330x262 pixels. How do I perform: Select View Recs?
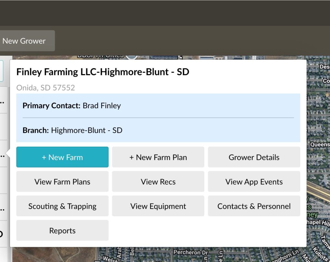click(x=158, y=182)
